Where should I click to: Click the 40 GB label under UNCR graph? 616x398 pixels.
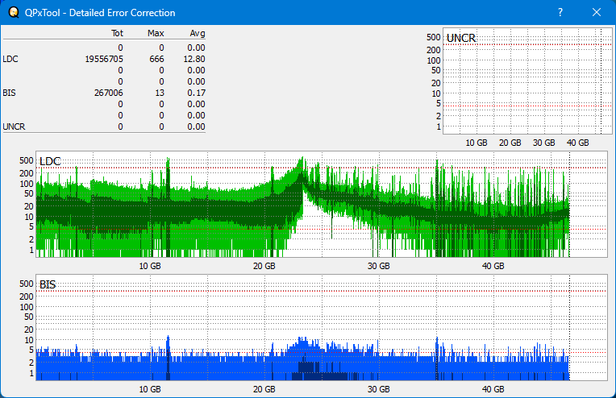[577, 143]
